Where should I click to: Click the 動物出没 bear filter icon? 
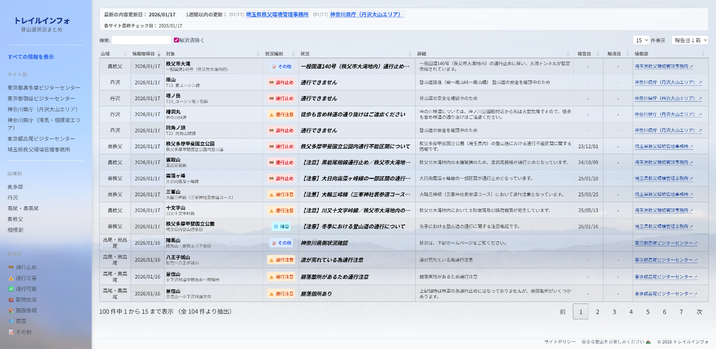click(10, 299)
